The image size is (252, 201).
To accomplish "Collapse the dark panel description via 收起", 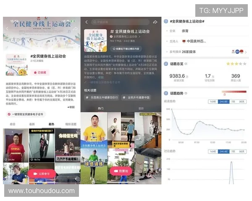I will (x=101, y=77).
